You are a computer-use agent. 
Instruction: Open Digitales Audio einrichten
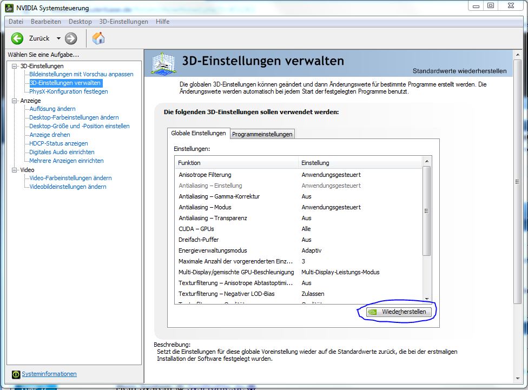tap(62, 152)
